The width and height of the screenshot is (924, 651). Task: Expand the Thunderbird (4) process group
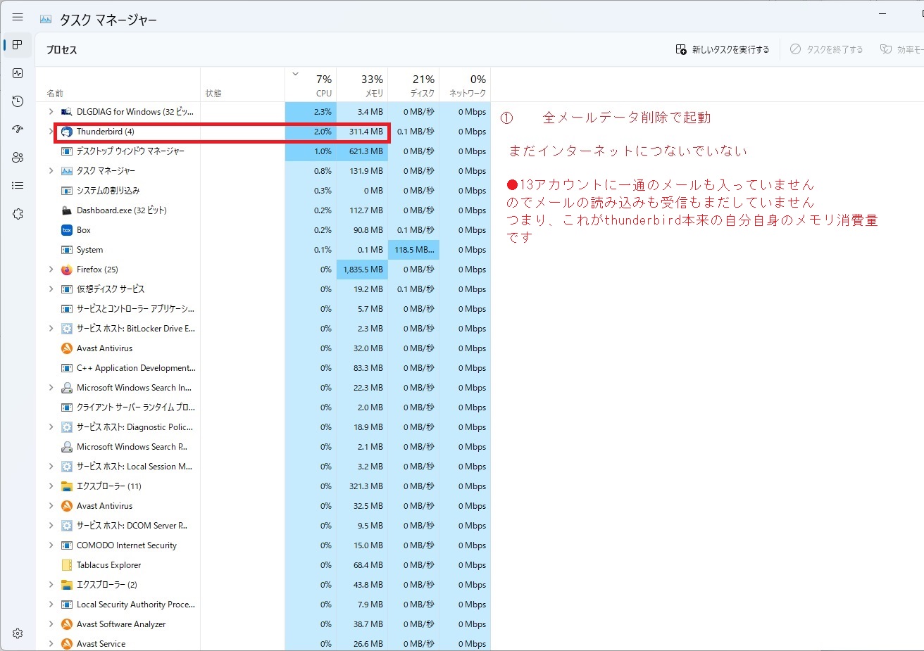tap(51, 132)
